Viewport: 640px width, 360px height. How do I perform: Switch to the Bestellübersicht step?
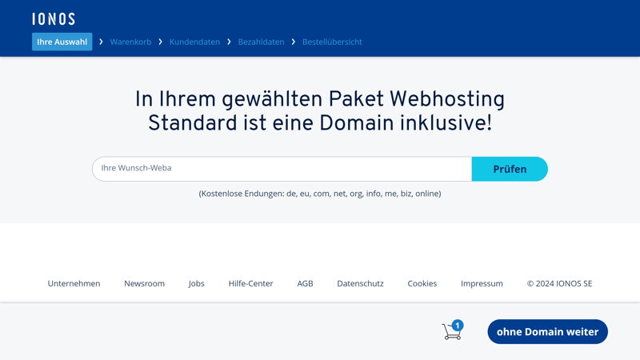point(332,42)
